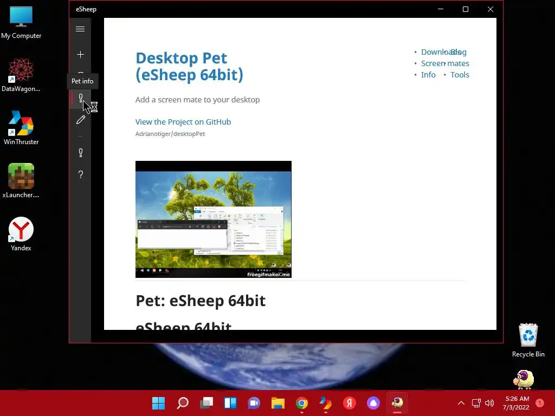Open the Alice assistant taskbar icon
The image size is (555, 416).
click(x=373, y=403)
